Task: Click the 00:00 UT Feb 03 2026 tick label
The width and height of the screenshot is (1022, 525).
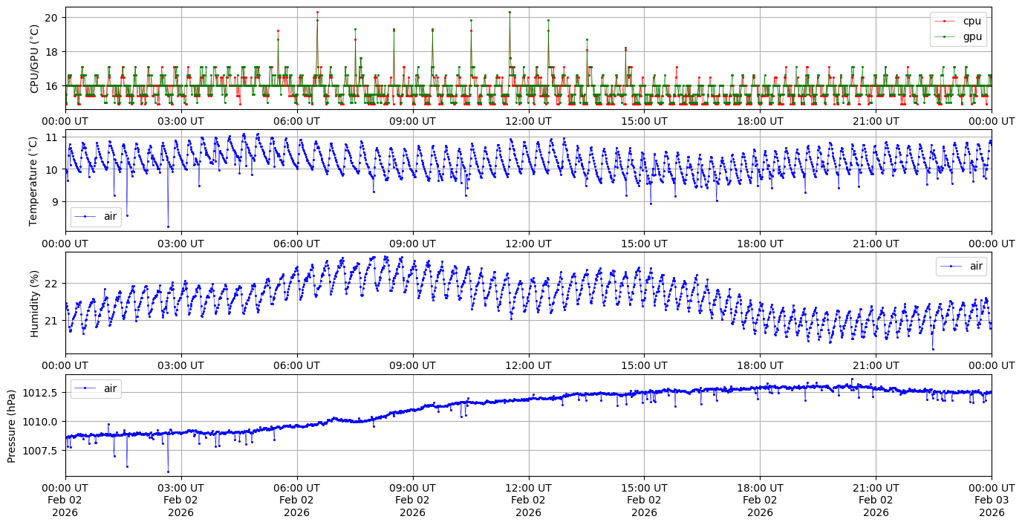Action: tap(992, 500)
